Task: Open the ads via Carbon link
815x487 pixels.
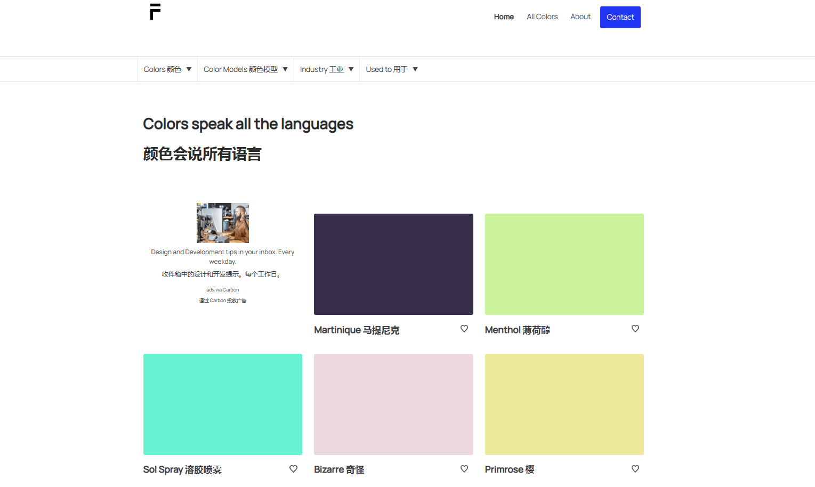Action: 223,290
